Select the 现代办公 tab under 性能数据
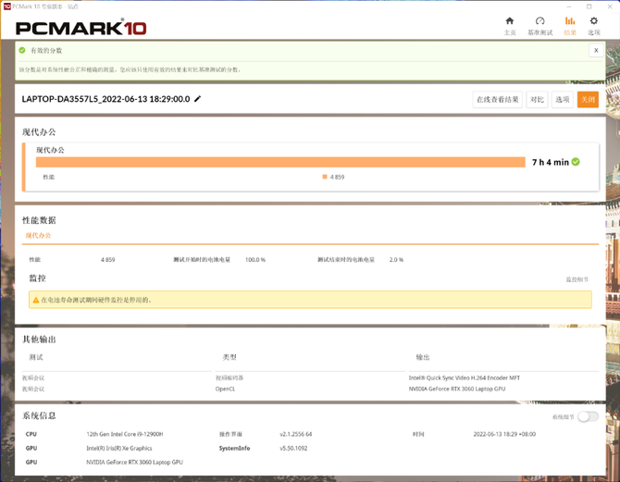Image resolution: width=620 pixels, height=482 pixels. pos(38,236)
